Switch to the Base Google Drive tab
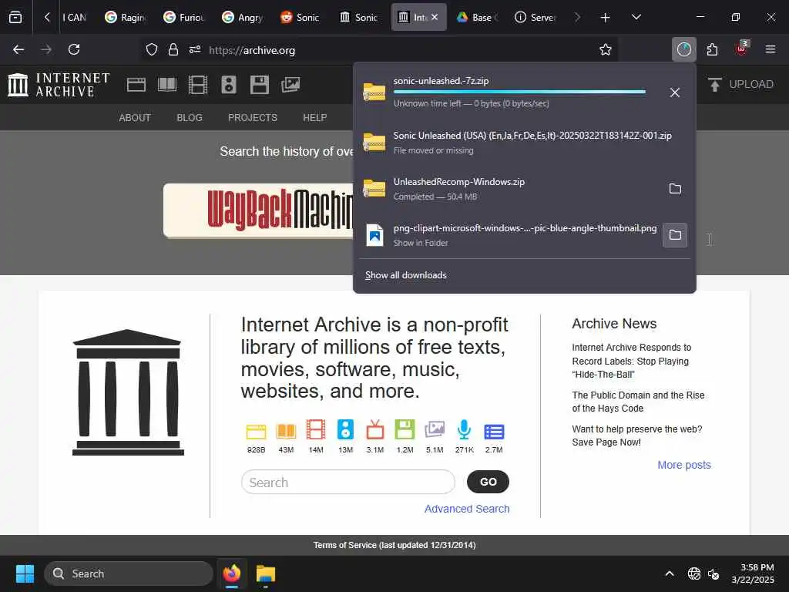This screenshot has height=592, width=789. (477, 17)
